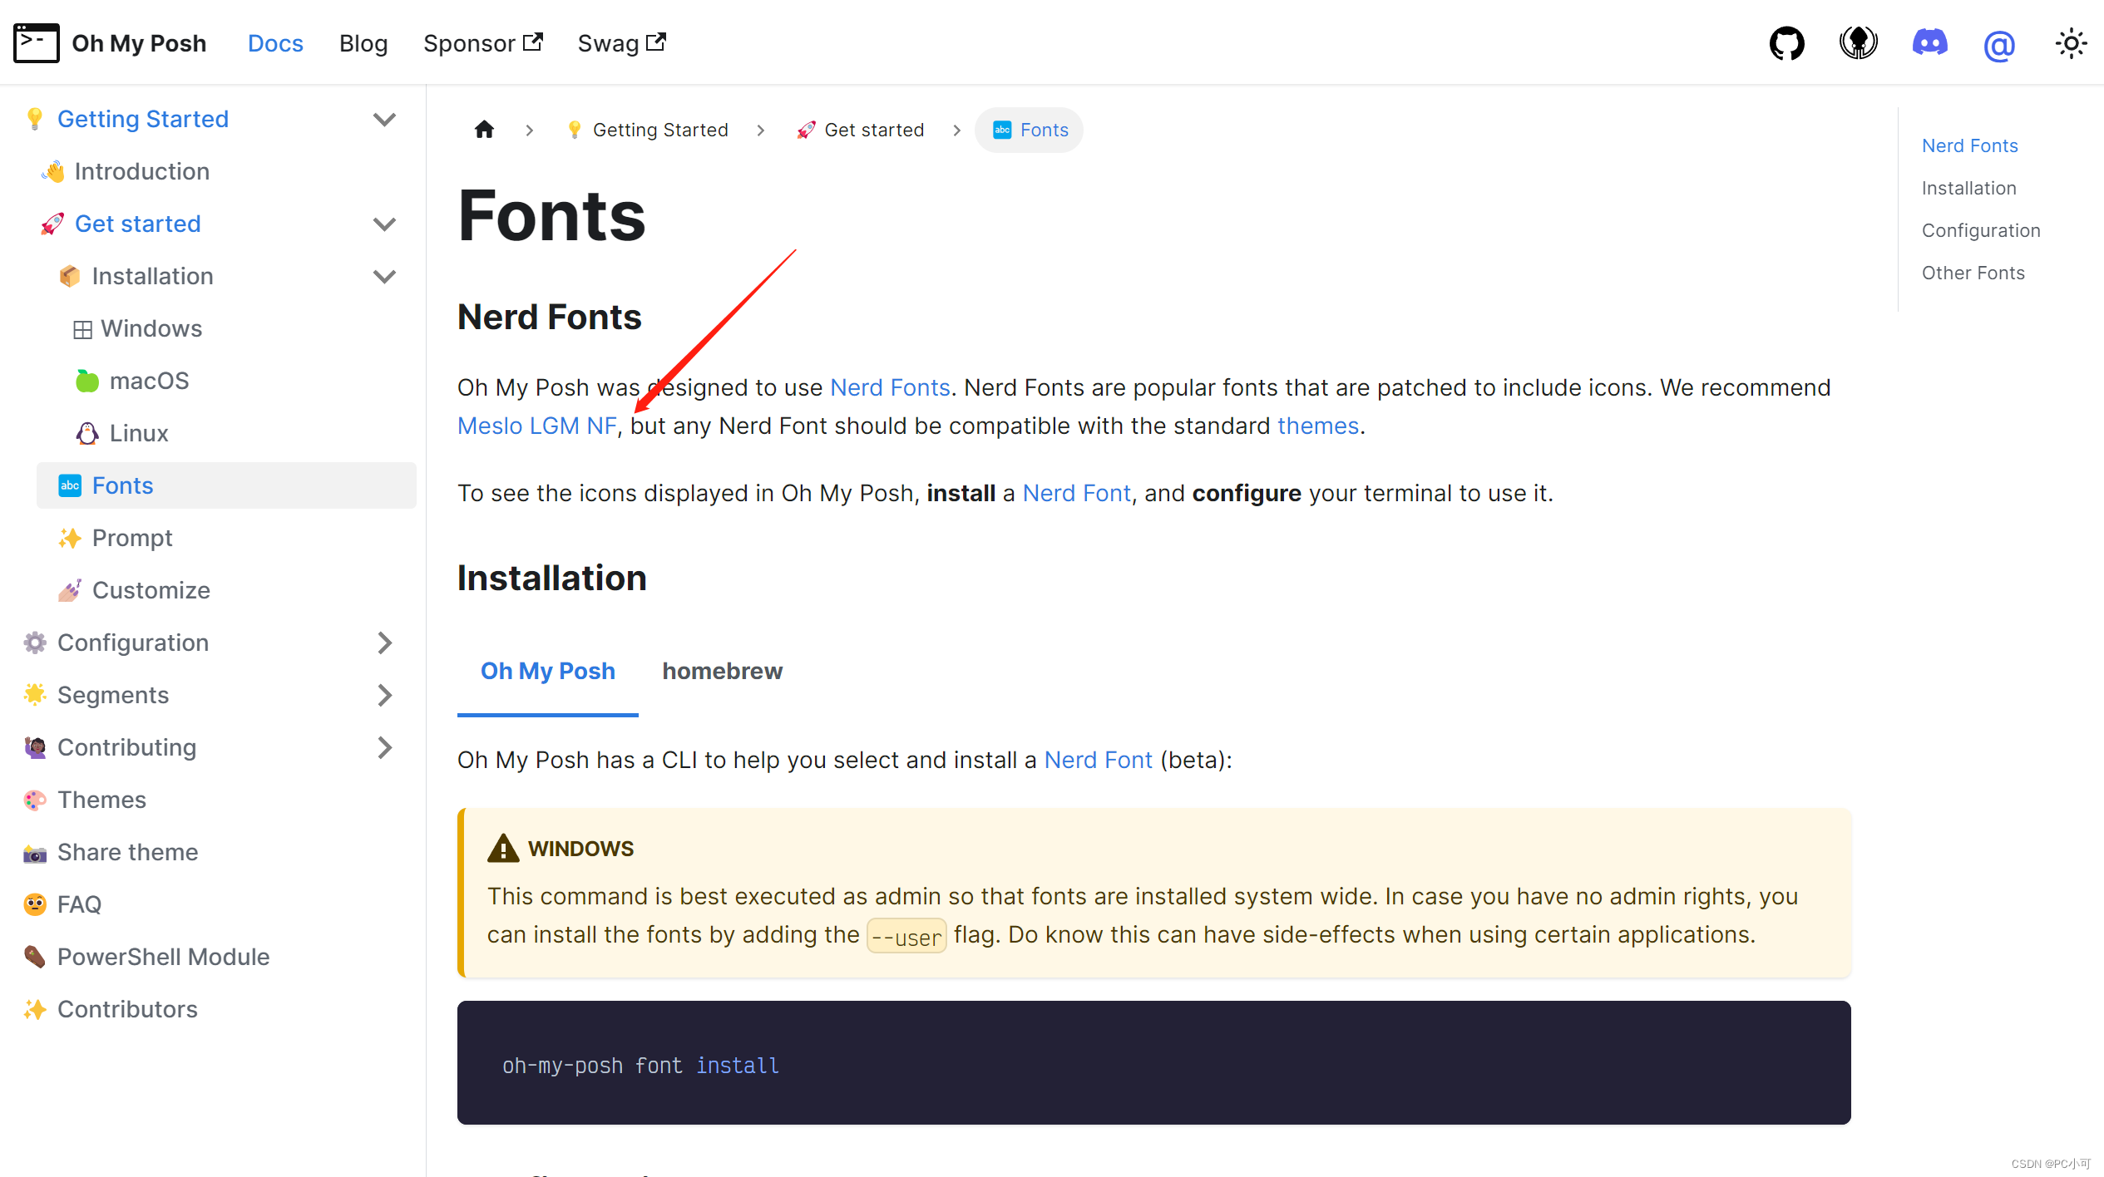Click the font install code block
This screenshot has width=2104, height=1177.
coord(1153,1064)
